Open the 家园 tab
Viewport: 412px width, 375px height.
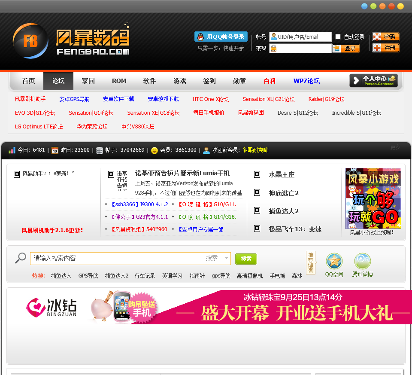point(88,81)
